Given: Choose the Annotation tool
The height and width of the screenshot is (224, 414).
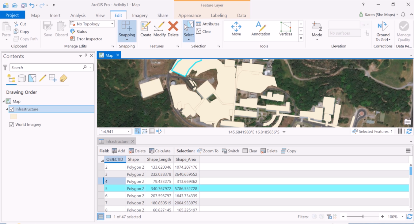Looking at the screenshot, I should point(261,29).
